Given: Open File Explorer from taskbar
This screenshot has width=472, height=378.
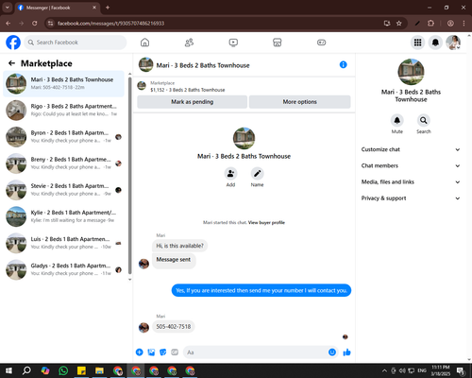Looking at the screenshot, I should 99,370.
